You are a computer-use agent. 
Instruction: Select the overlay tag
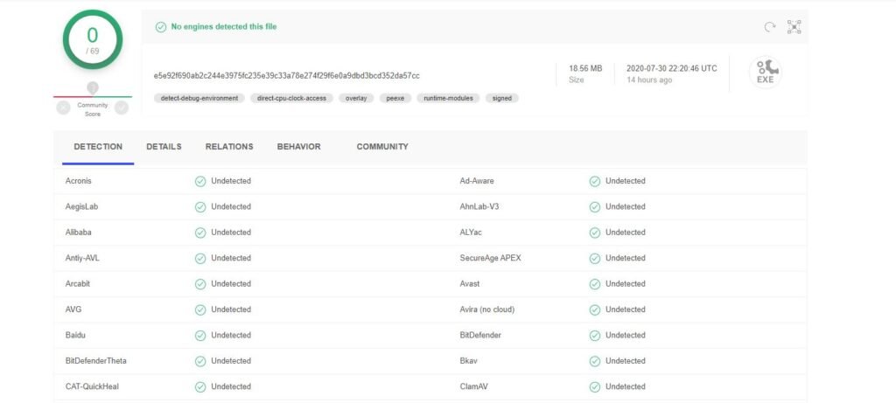356,98
